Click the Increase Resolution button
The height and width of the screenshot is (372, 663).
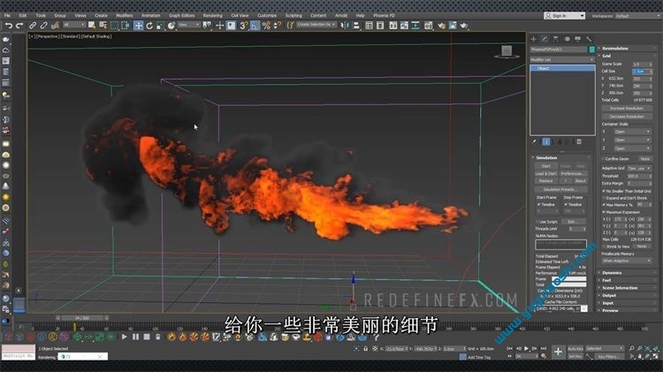[x=626, y=109]
